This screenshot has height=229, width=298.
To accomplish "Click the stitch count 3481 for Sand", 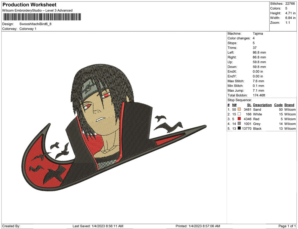I will (x=247, y=109).
